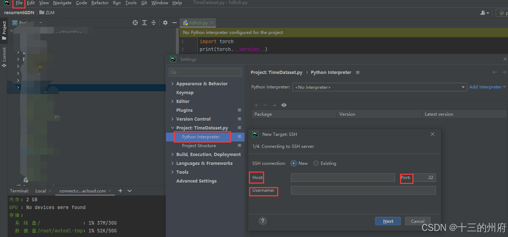Viewport: 508px width, 237px height.
Task: Close the hdhch.py editor tab
Action: [212, 23]
